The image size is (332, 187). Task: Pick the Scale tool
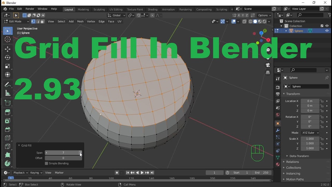pos(8,66)
